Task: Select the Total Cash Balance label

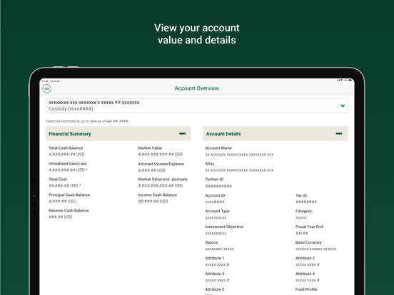Action: 66,148
